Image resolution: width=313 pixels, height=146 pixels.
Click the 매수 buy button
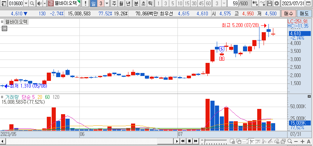coord(288,13)
